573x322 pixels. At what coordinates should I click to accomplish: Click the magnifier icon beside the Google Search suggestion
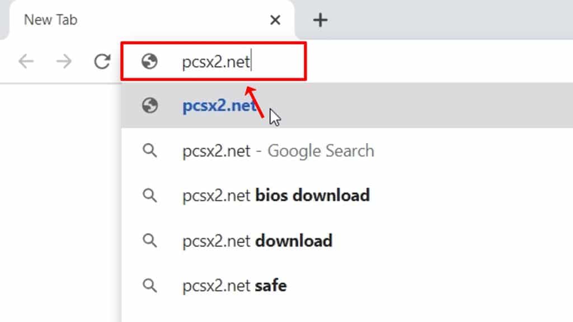149,150
